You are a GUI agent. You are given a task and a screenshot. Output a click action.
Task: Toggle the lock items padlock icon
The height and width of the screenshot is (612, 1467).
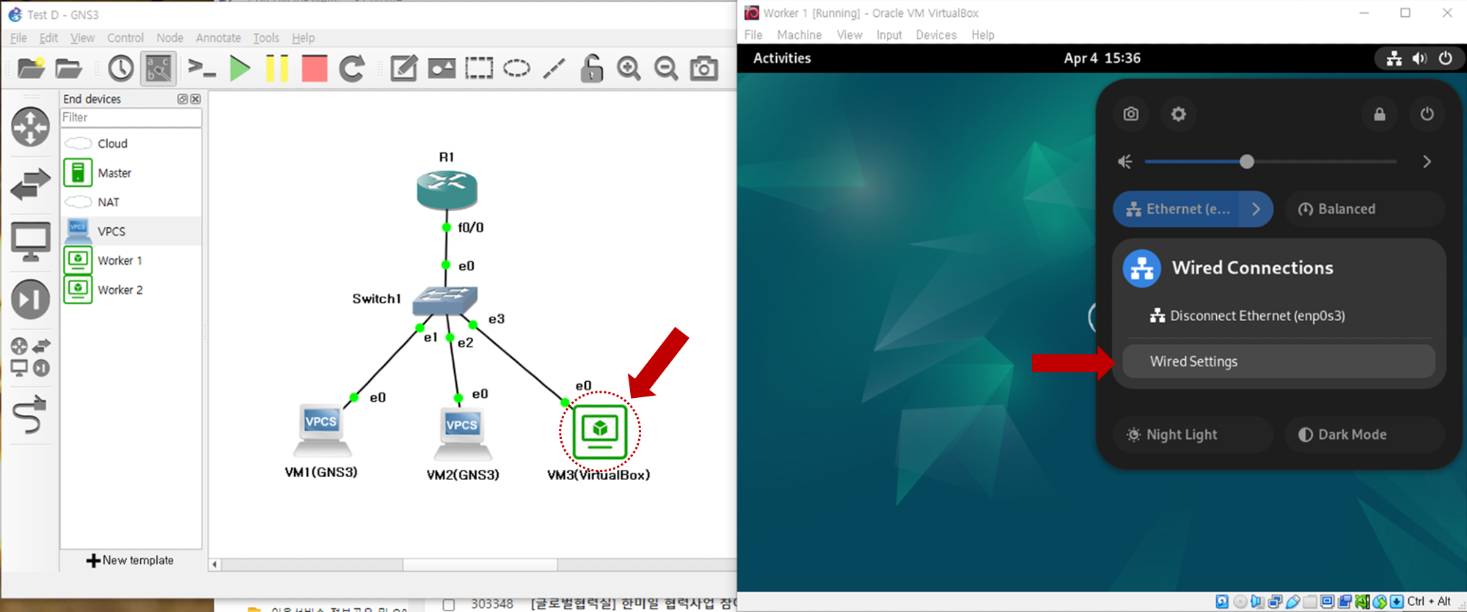point(591,68)
